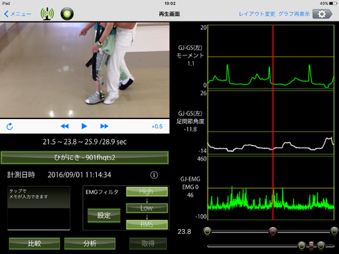Click the red current-position slider handle

[x=273, y=231]
